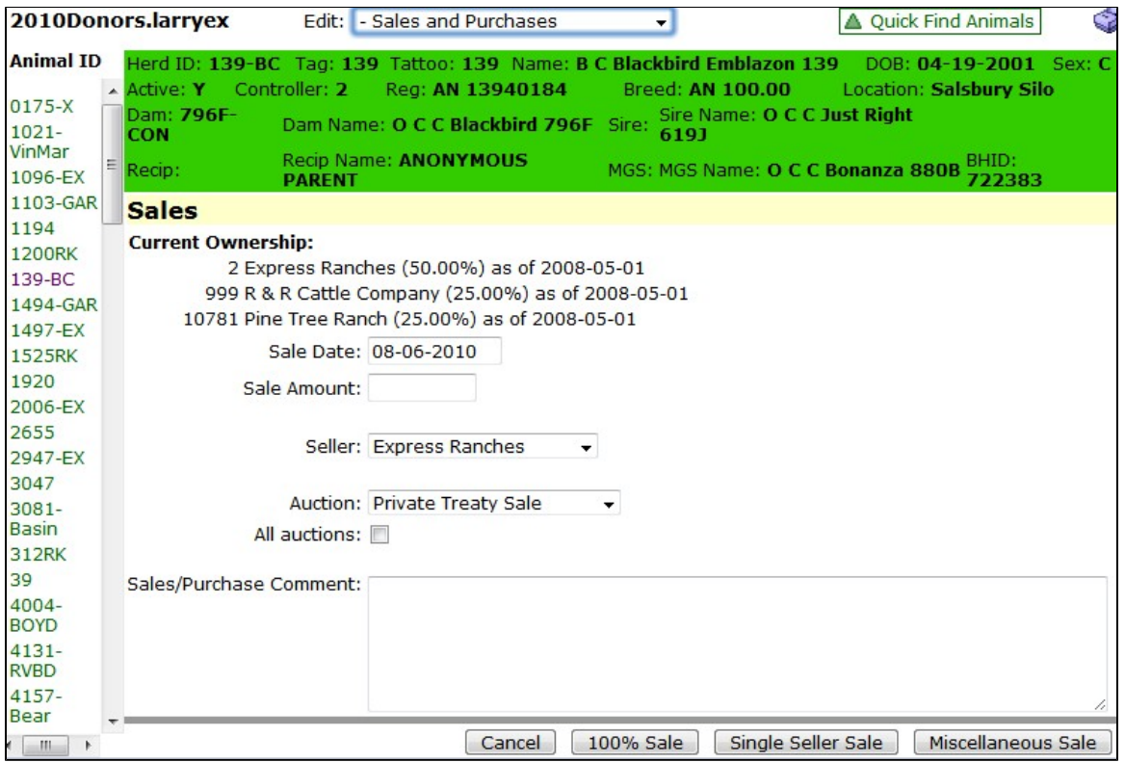Click the horizontal scrollbar thumb below animal list
Viewport: 1125px width, 762px height.
(x=45, y=745)
